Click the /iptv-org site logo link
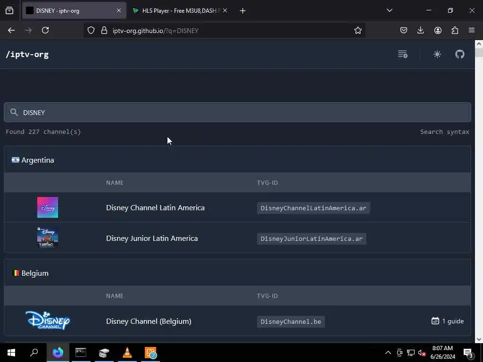 [x=27, y=55]
